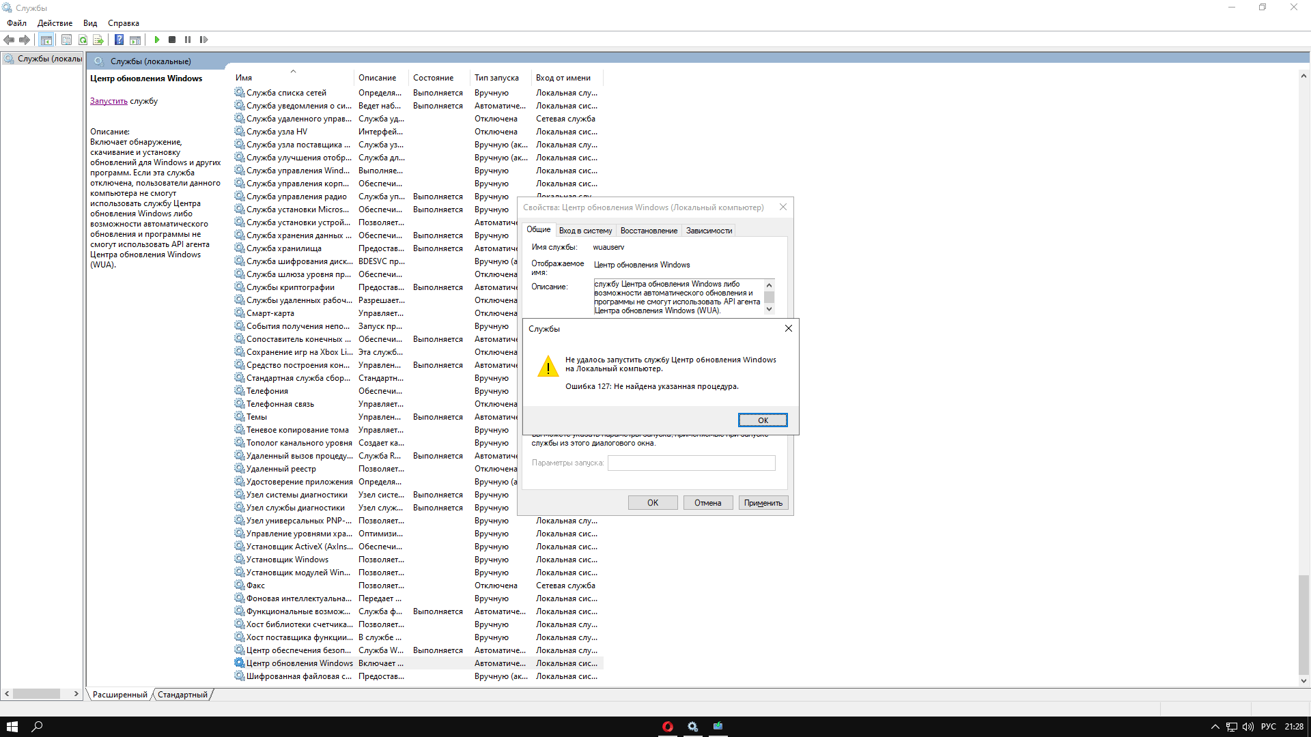
Task: Sort by the Описание column header
Action: point(382,78)
